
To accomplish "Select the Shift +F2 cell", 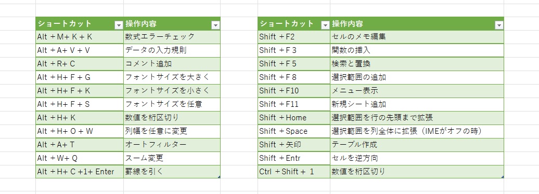I will (x=294, y=37).
